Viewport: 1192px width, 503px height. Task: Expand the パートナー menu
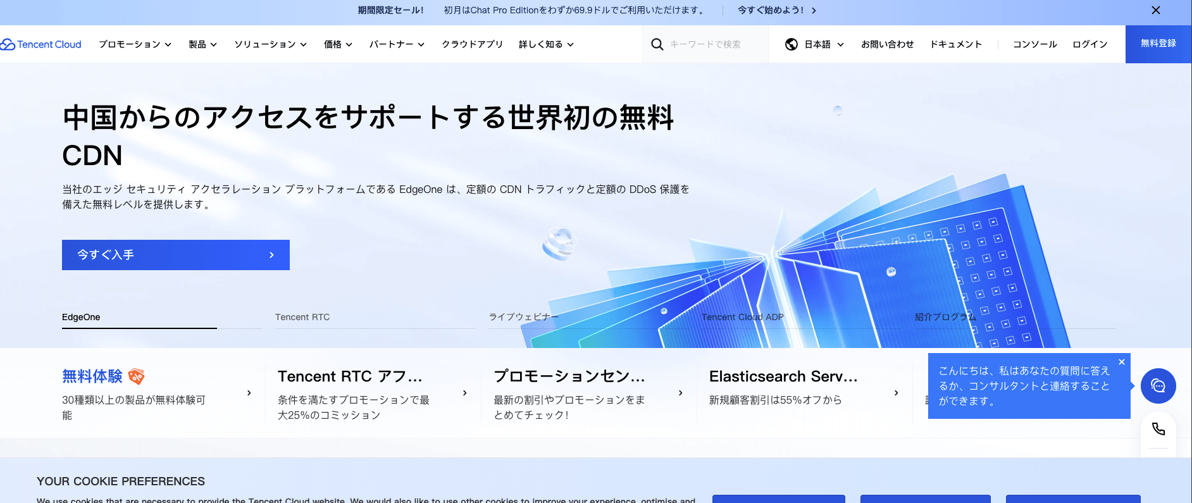tap(397, 44)
